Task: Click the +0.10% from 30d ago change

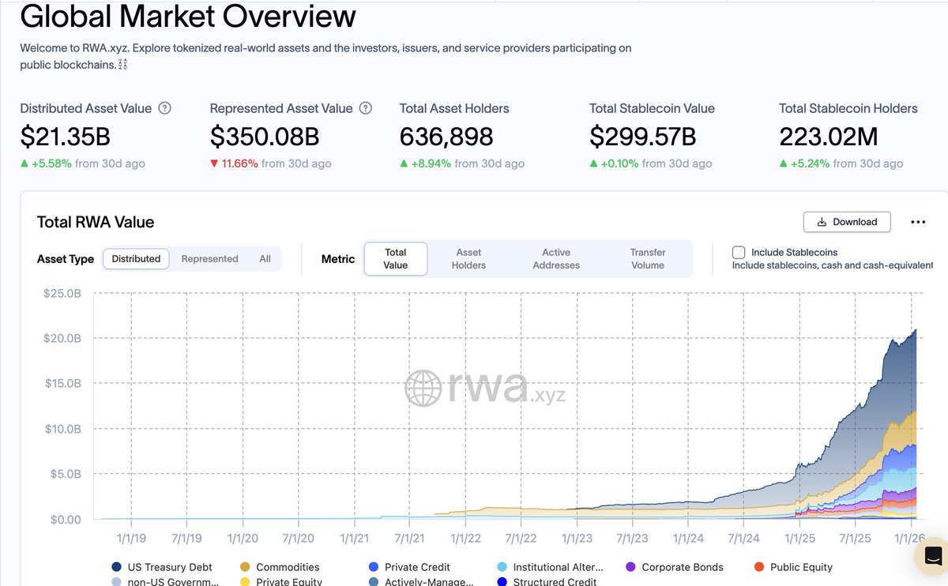Action: tap(651, 163)
